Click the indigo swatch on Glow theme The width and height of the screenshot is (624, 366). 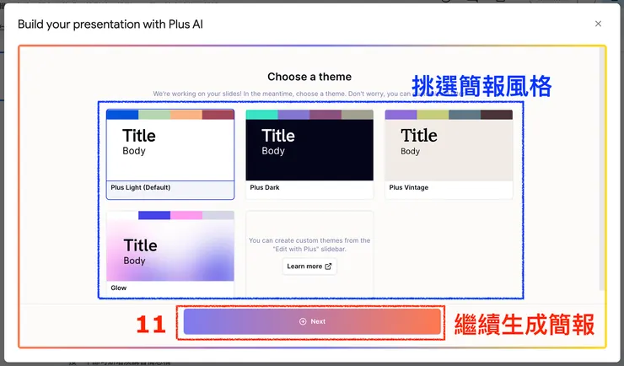(154, 215)
